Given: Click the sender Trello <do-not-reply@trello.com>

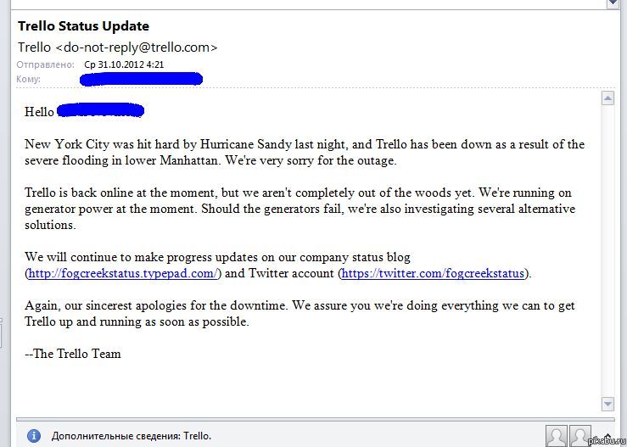Looking at the screenshot, I should [118, 47].
